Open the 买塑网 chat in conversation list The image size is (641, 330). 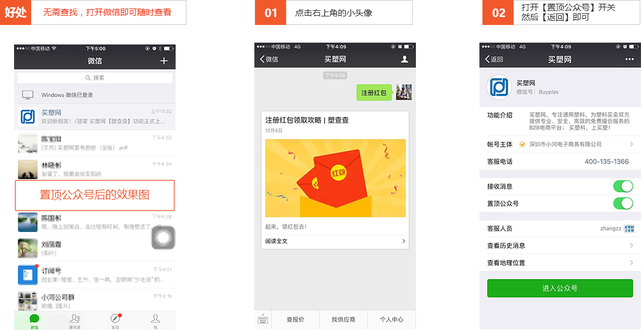[x=95, y=116]
